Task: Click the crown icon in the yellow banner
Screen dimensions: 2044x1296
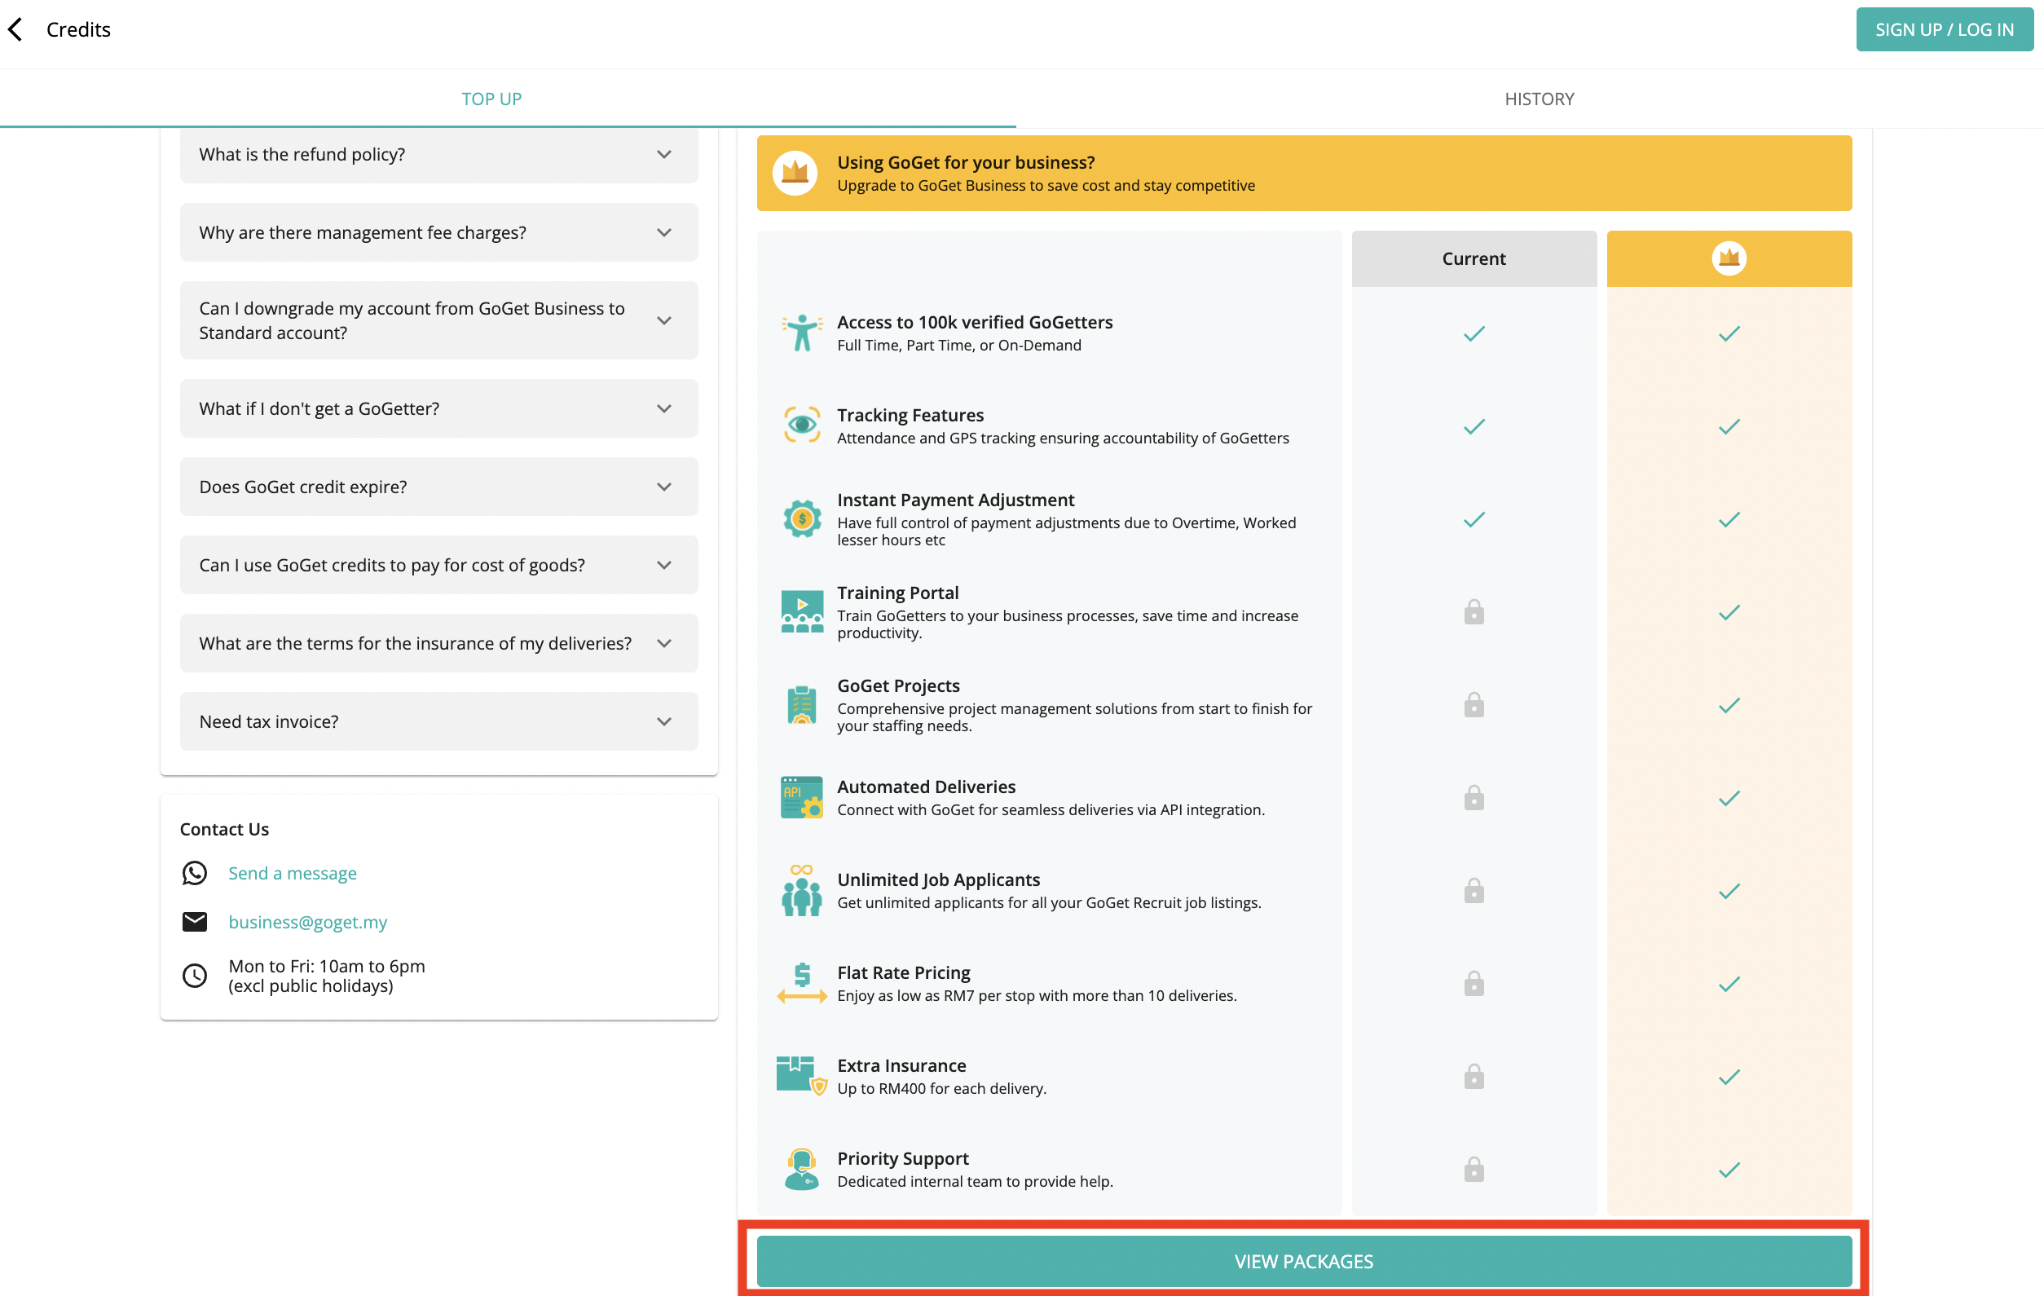Action: [795, 173]
